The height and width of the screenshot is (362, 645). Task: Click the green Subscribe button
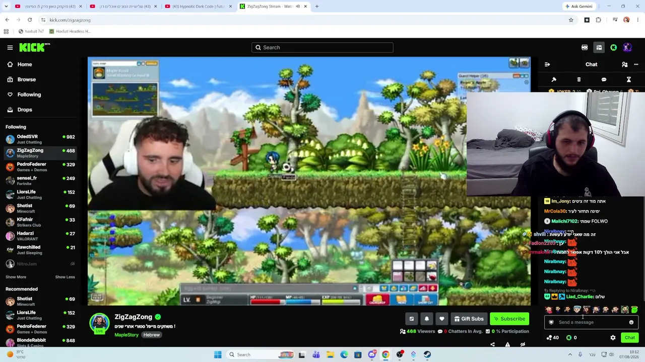509,319
